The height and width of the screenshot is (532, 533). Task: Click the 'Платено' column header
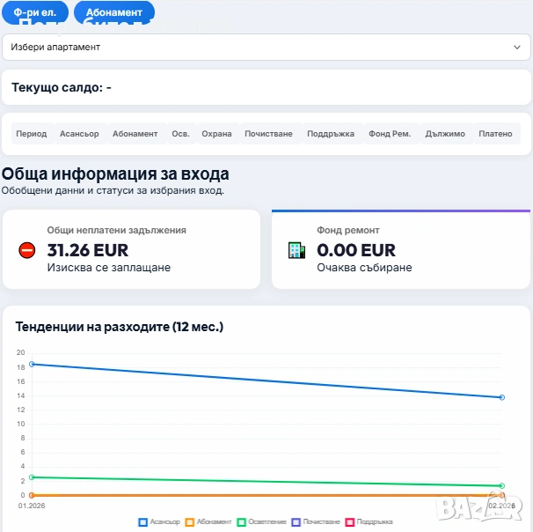[495, 134]
